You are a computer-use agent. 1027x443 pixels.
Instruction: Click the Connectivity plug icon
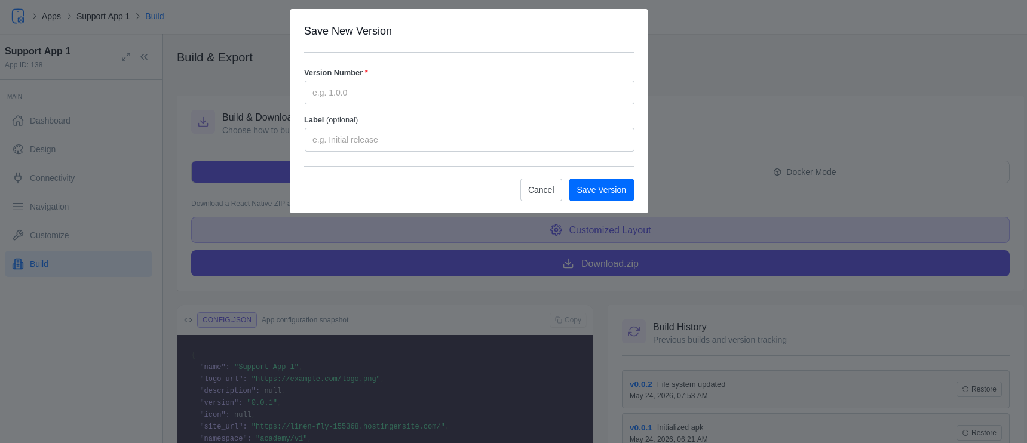coord(18,178)
